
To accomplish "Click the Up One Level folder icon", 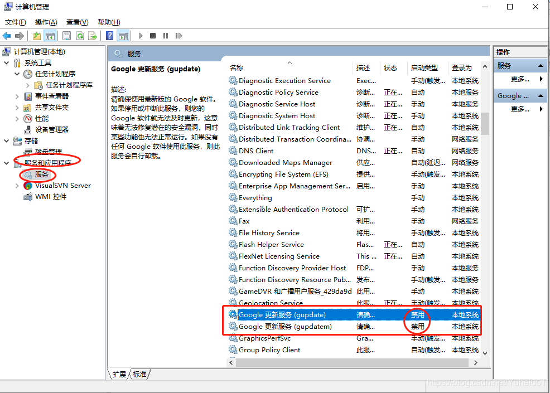I will click(x=37, y=36).
